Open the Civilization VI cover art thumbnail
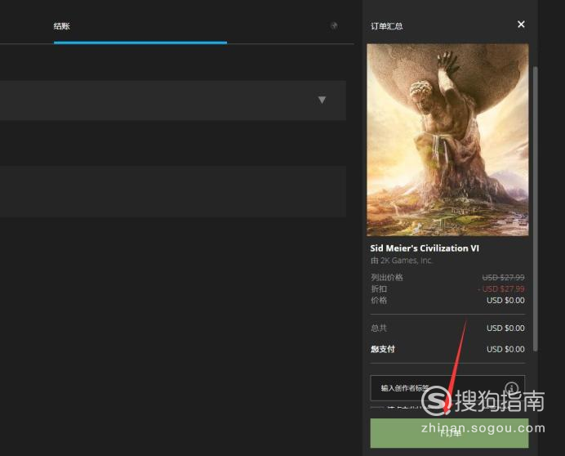 tap(447, 140)
